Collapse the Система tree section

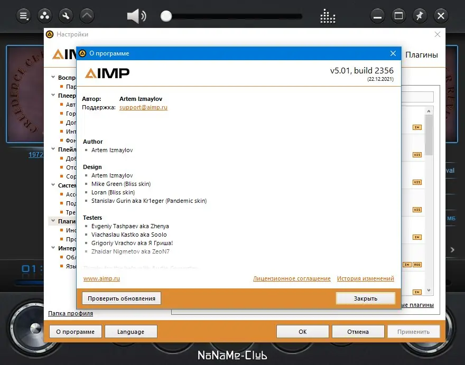(53, 185)
